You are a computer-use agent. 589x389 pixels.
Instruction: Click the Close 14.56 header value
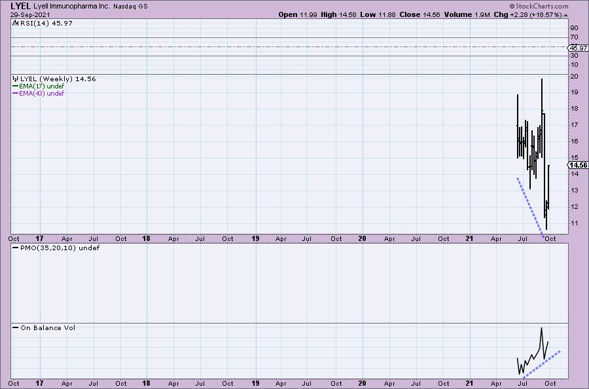[x=419, y=14]
